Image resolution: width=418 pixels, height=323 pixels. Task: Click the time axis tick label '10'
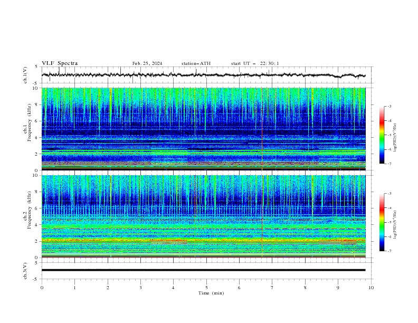click(371, 288)
